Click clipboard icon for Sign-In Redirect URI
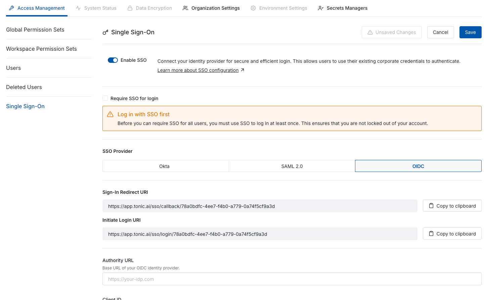This screenshot has width=487, height=300. tap(431, 206)
